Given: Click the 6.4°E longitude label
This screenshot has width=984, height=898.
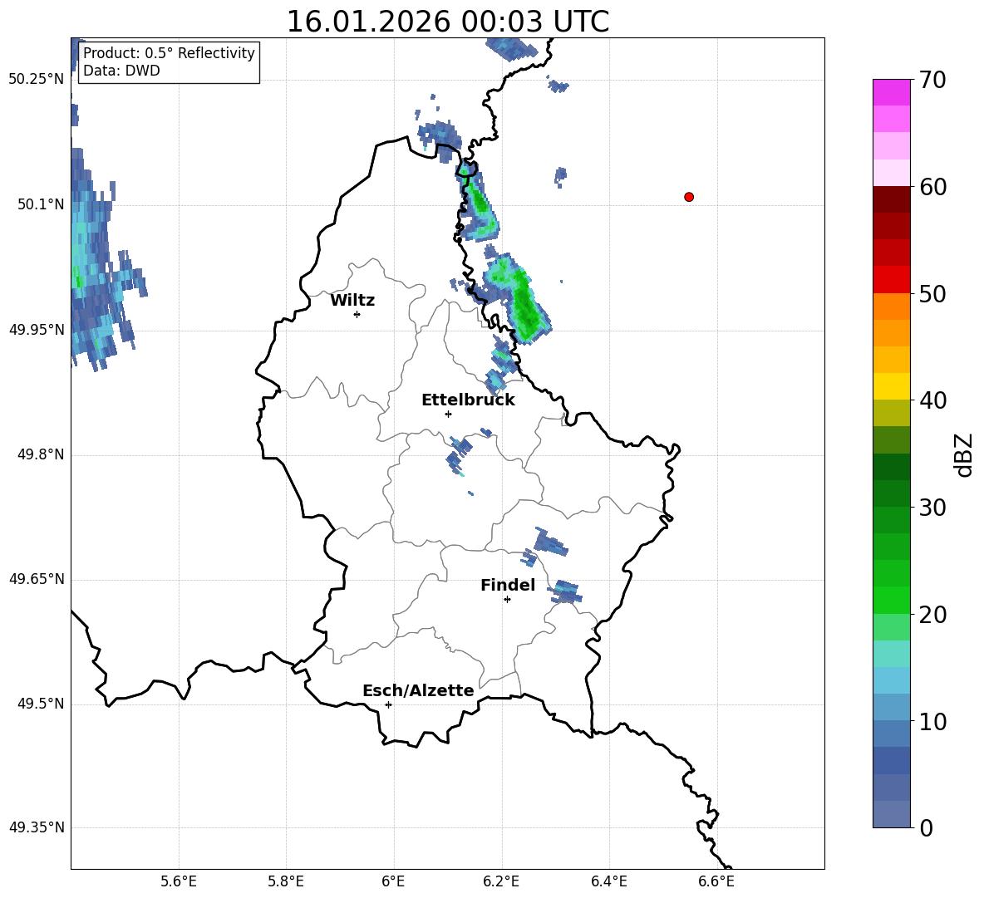Looking at the screenshot, I should point(608,881).
